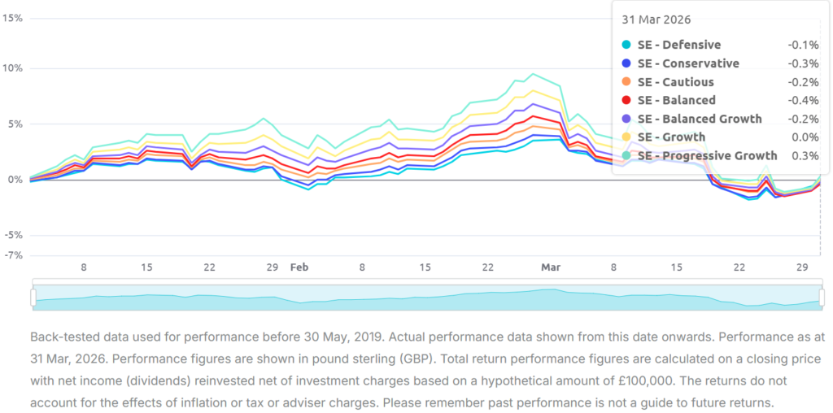The image size is (833, 413).
Task: Click the Feb label on the x-axis
Action: (x=299, y=267)
